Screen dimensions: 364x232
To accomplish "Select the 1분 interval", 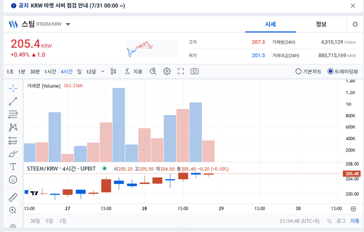I will pos(22,71).
